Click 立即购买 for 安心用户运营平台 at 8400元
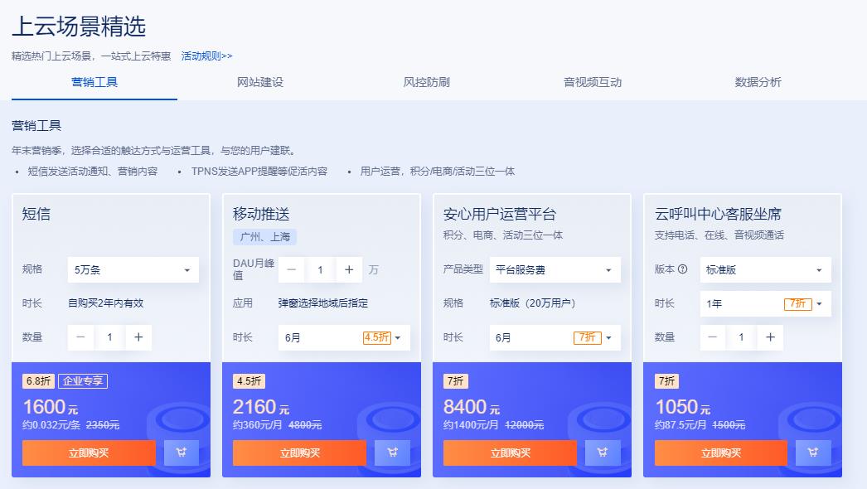This screenshot has height=489, width=867. [511, 453]
